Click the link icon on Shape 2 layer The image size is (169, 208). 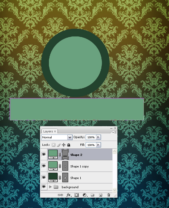tap(60, 154)
